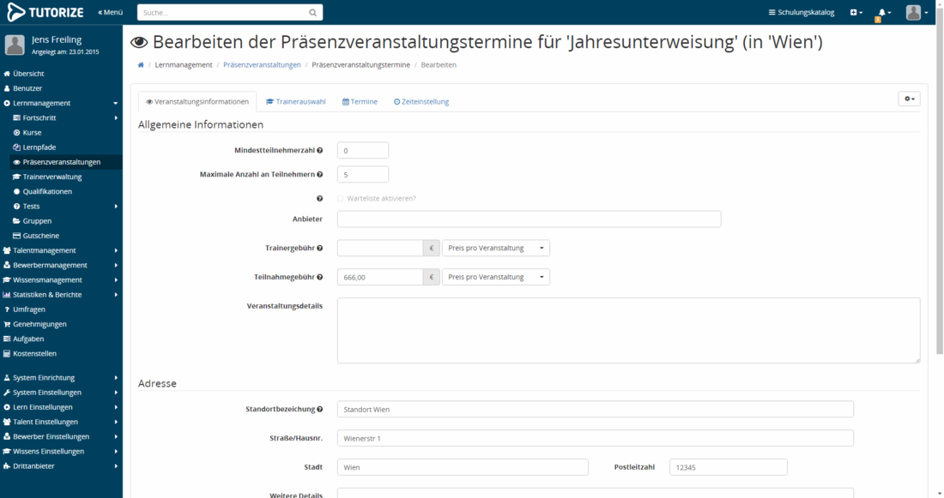Click Schulungskatalog link in header
This screenshot has height=498, width=944.
pos(802,13)
